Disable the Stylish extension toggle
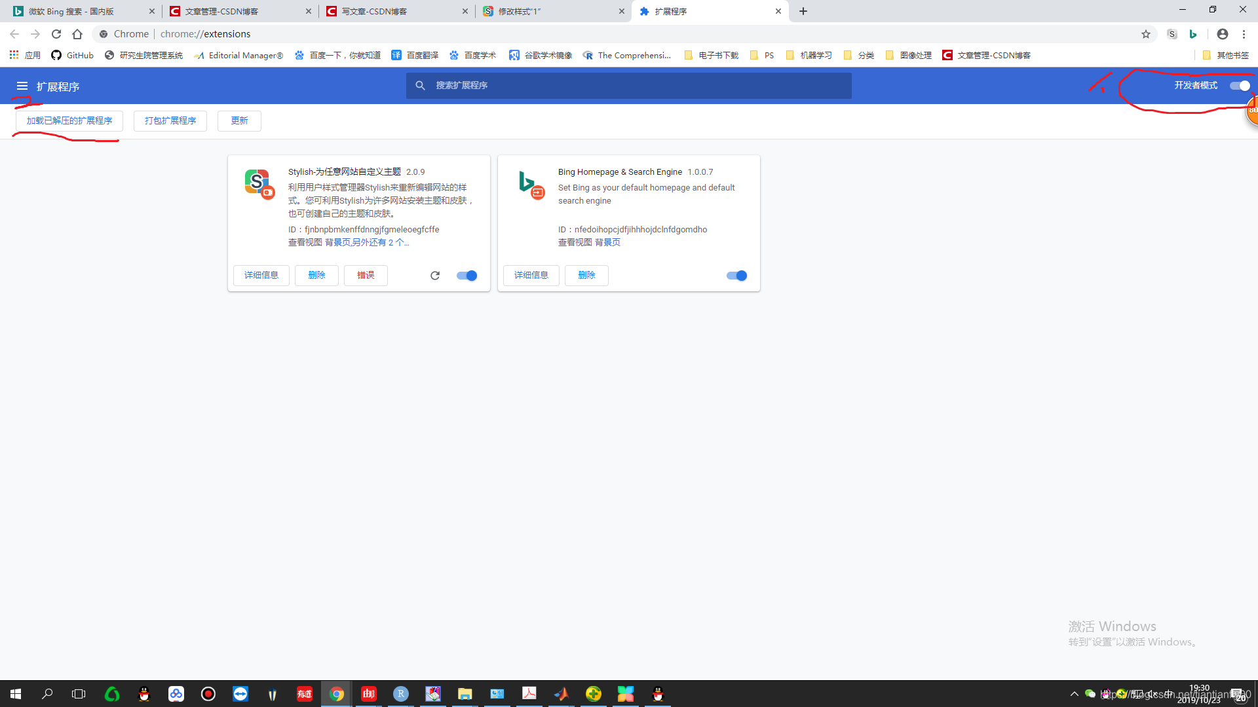Image resolution: width=1258 pixels, height=707 pixels. click(467, 276)
